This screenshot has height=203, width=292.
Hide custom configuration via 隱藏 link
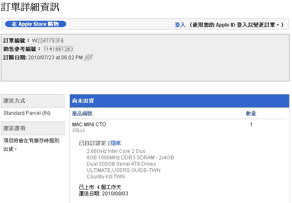115,143
